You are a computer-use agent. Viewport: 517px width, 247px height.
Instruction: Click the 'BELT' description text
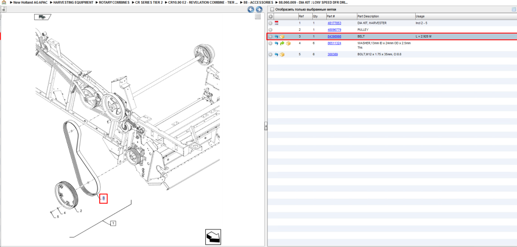361,37
